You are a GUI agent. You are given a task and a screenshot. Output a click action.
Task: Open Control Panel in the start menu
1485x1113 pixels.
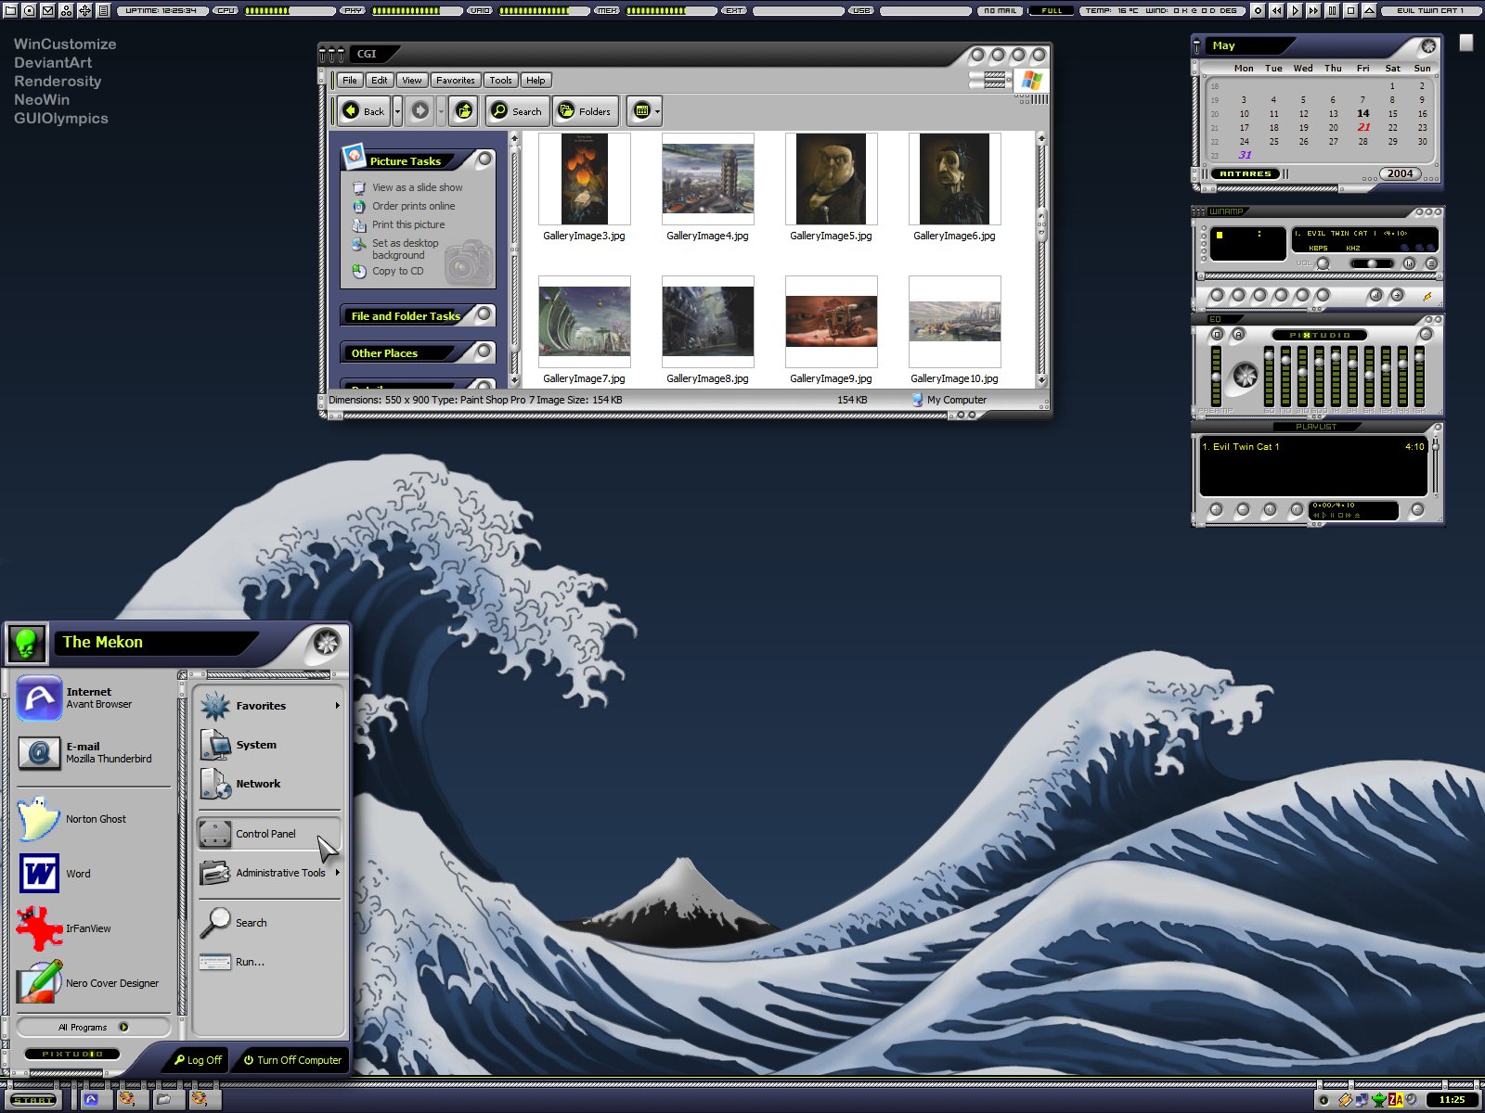click(x=269, y=834)
